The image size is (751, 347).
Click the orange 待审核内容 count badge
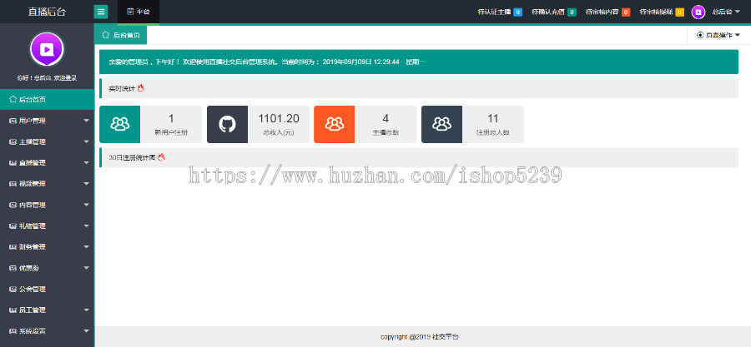[x=626, y=12]
